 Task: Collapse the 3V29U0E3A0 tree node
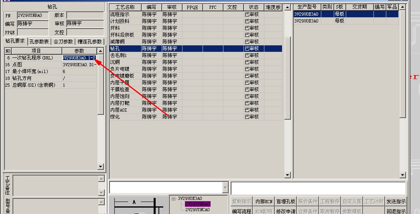174,199
